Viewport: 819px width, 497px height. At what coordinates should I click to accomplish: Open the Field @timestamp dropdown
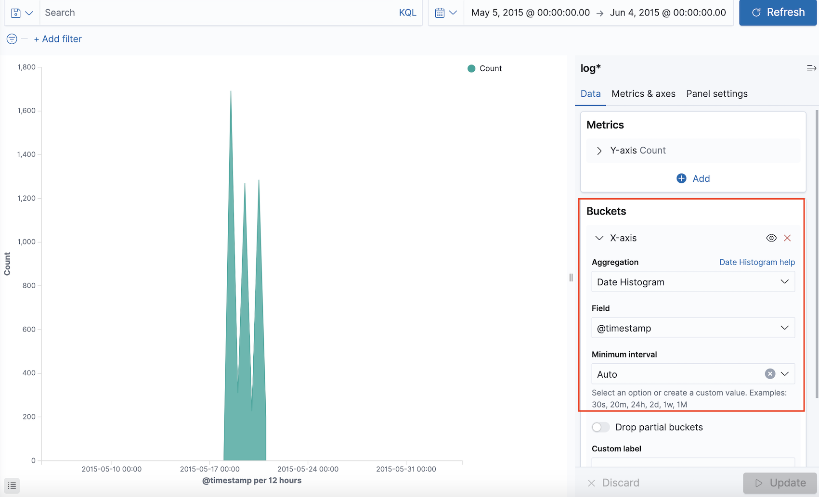693,328
